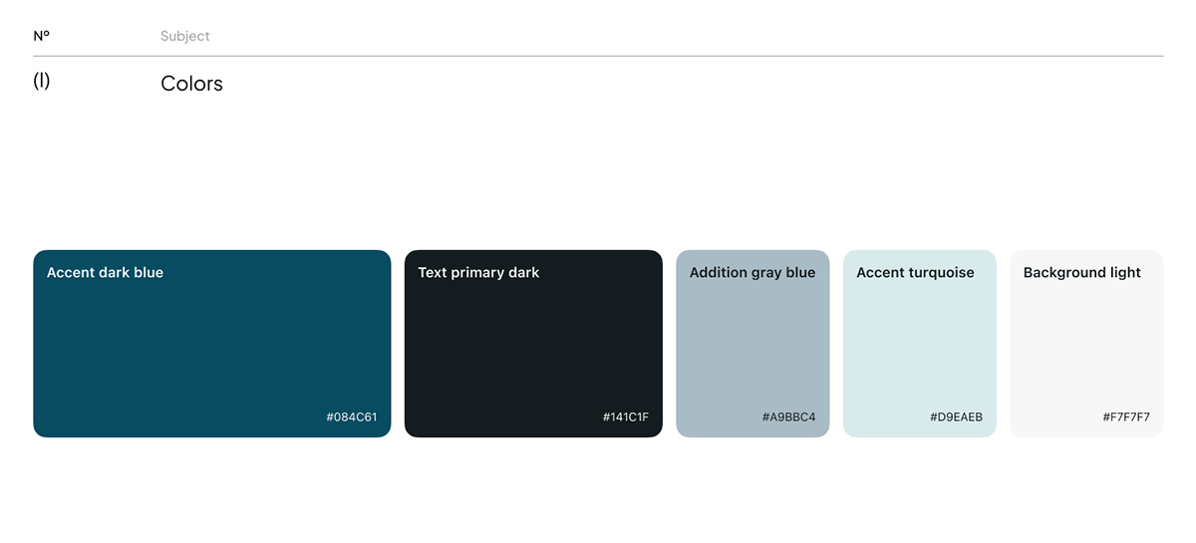Select the 'Text primary dark' label text

click(x=478, y=273)
